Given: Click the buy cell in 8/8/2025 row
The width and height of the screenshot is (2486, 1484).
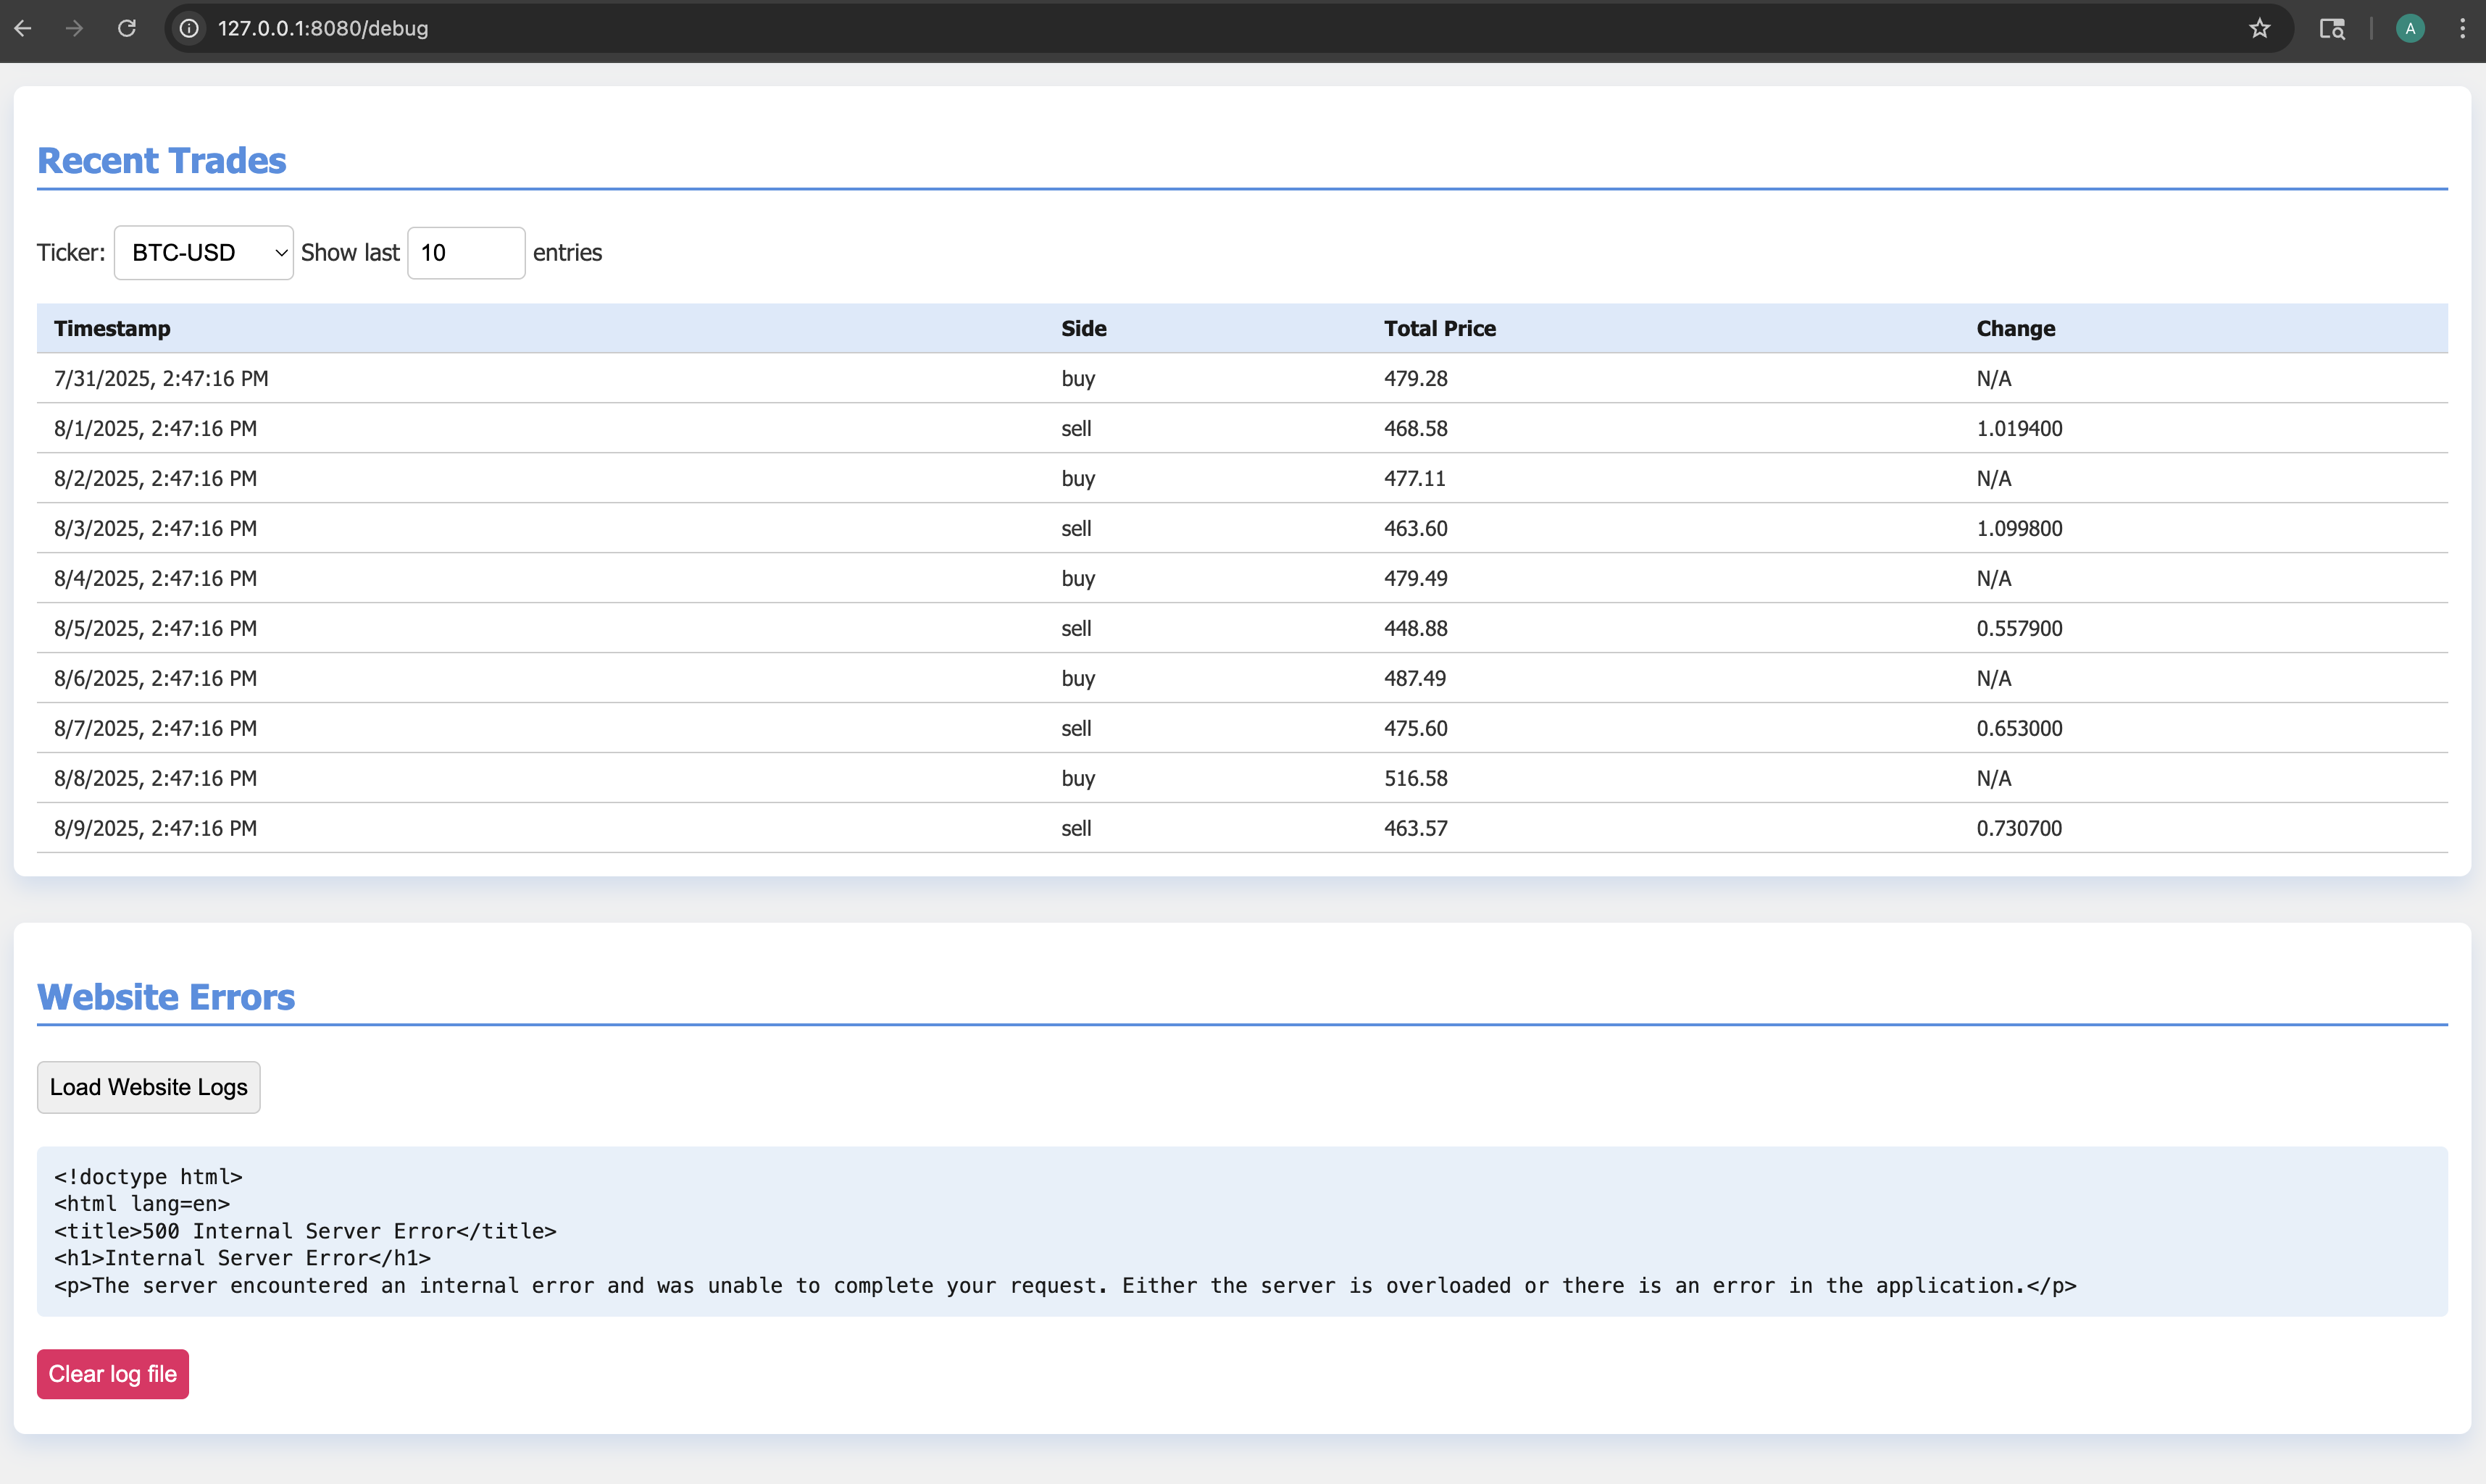Looking at the screenshot, I should (x=1077, y=778).
